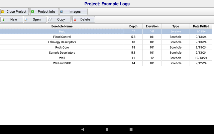This screenshot has height=134, width=214.
Task: Tap the Android recent apps square
Action: point(131,129)
